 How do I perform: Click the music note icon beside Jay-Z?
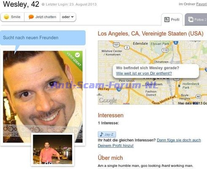101,134
